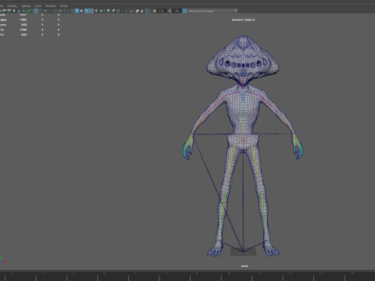Screen dimensions: 375x281
Task: Toggle the Resolution Gate display
Action: point(45,11)
